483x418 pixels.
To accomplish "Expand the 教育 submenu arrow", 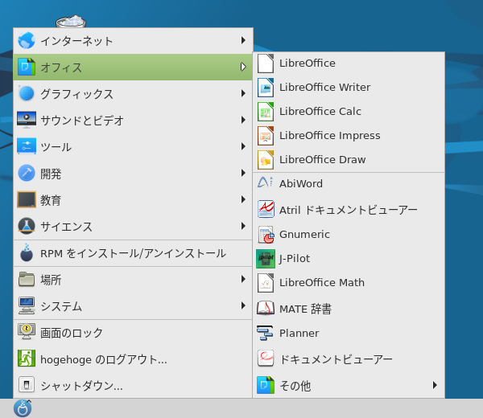I will click(243, 199).
